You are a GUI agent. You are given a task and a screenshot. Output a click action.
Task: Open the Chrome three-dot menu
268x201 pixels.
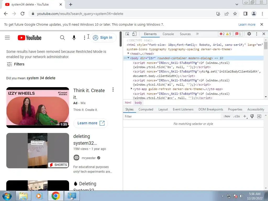tap(262, 14)
